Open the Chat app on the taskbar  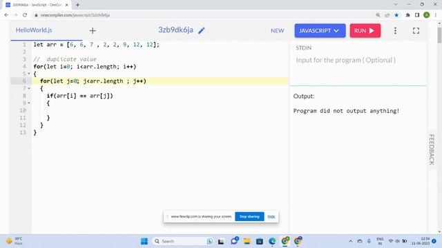click(234, 241)
